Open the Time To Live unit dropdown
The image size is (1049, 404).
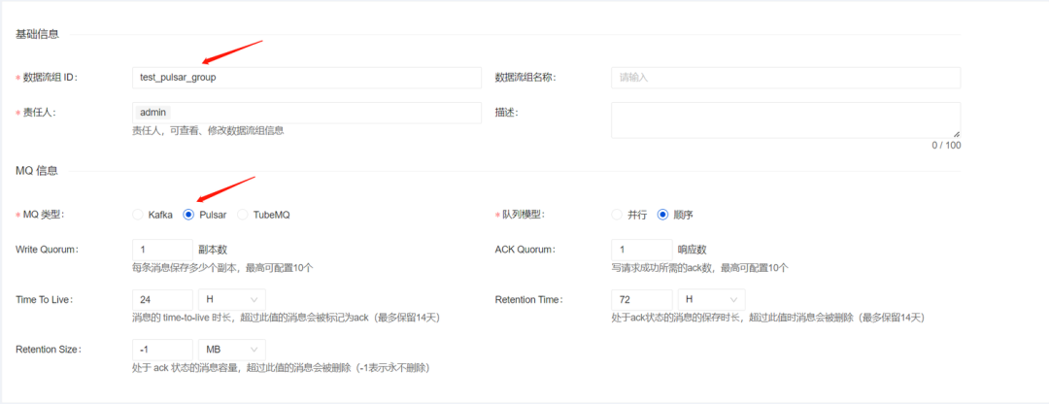coord(231,299)
